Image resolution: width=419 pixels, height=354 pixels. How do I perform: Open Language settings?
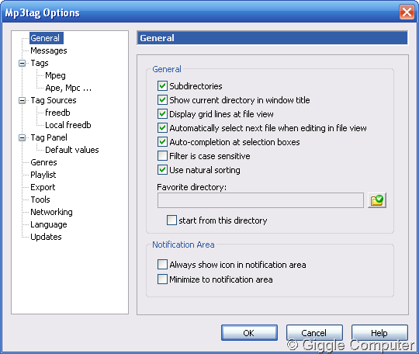[49, 224]
